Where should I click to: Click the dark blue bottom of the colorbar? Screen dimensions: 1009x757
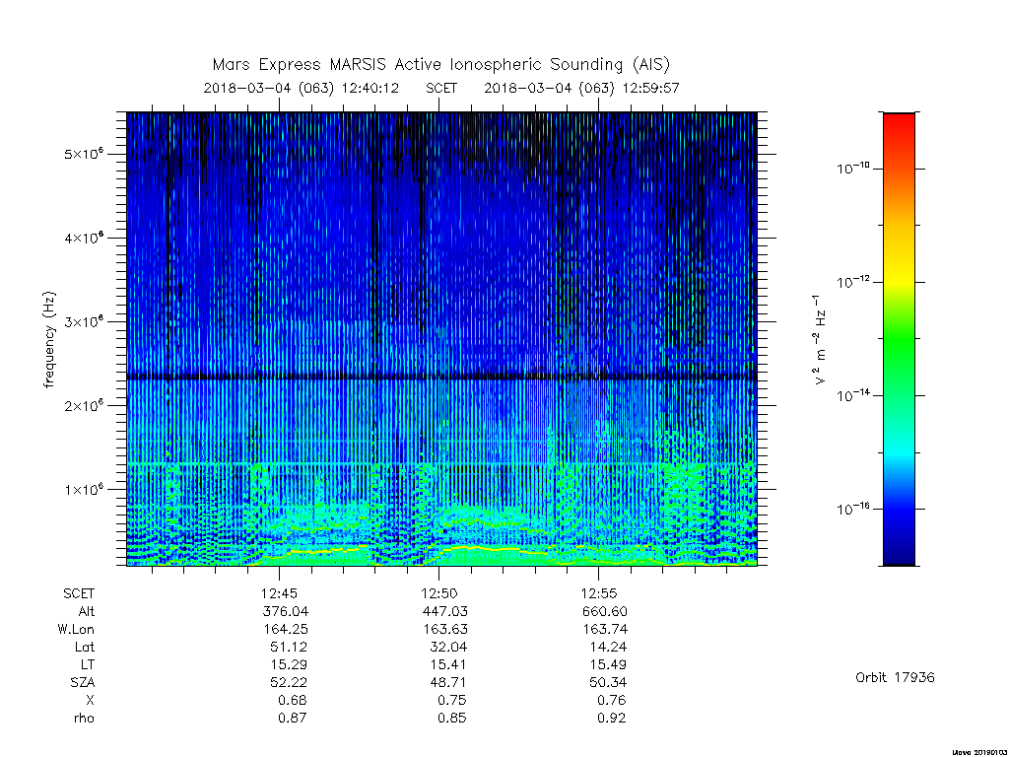899,550
